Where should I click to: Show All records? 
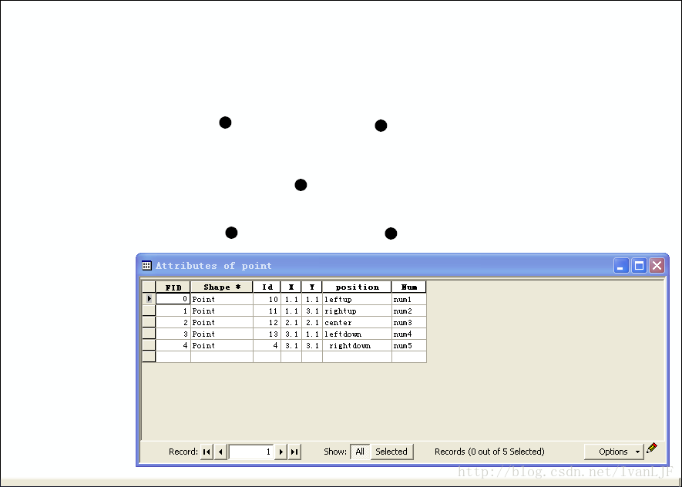coord(360,452)
